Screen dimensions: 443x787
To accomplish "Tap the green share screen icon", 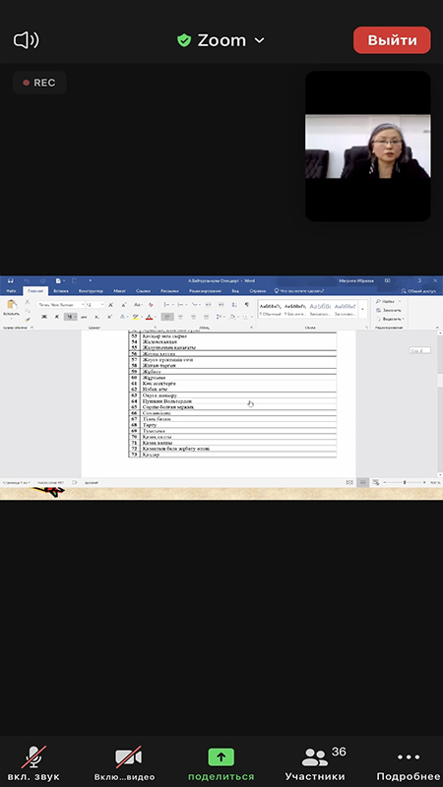I will tap(221, 757).
